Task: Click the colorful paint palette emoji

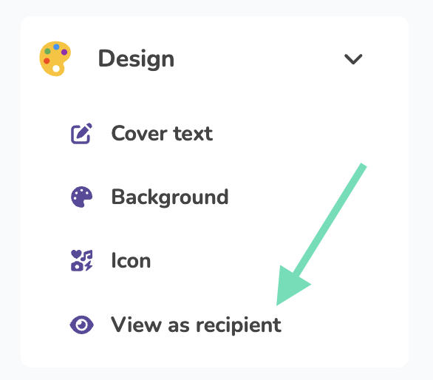Action: pos(55,58)
